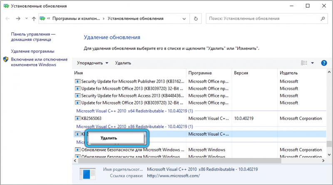The width and height of the screenshot is (333, 185).
Task: Click the Forward navigation arrow
Action: [x=18, y=19]
